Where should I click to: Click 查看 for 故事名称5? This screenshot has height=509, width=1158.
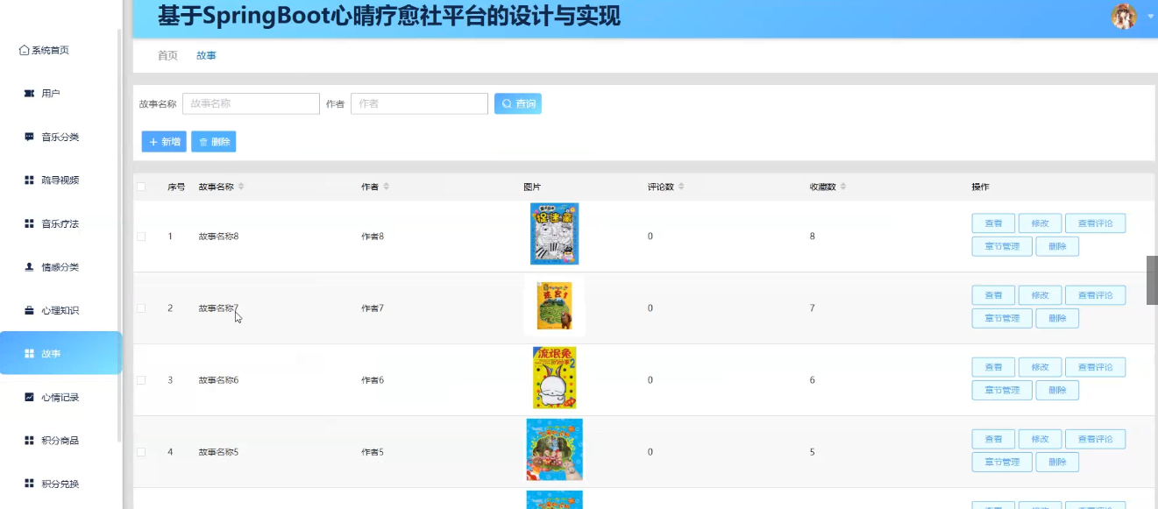pos(993,439)
